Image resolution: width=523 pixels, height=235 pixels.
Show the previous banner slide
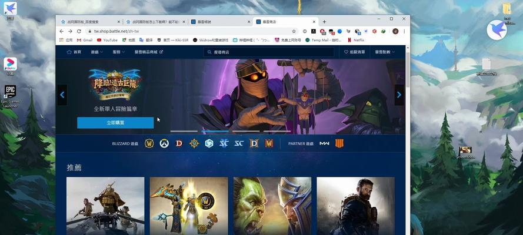(x=62, y=95)
